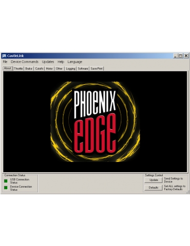This screenshot has height=246, width=190.
Task: Maximize the CastleLink window
Action: click(x=180, y=56)
